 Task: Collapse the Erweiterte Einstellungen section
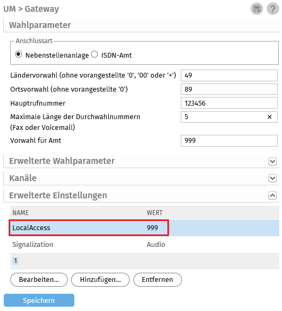coord(272,195)
